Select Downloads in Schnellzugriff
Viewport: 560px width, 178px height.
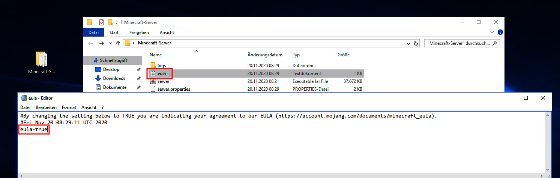point(114,78)
